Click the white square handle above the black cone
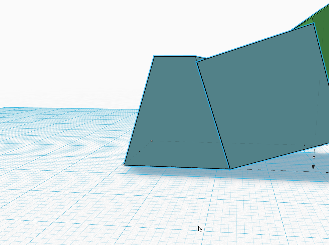The image size is (329, 245). [314, 157]
